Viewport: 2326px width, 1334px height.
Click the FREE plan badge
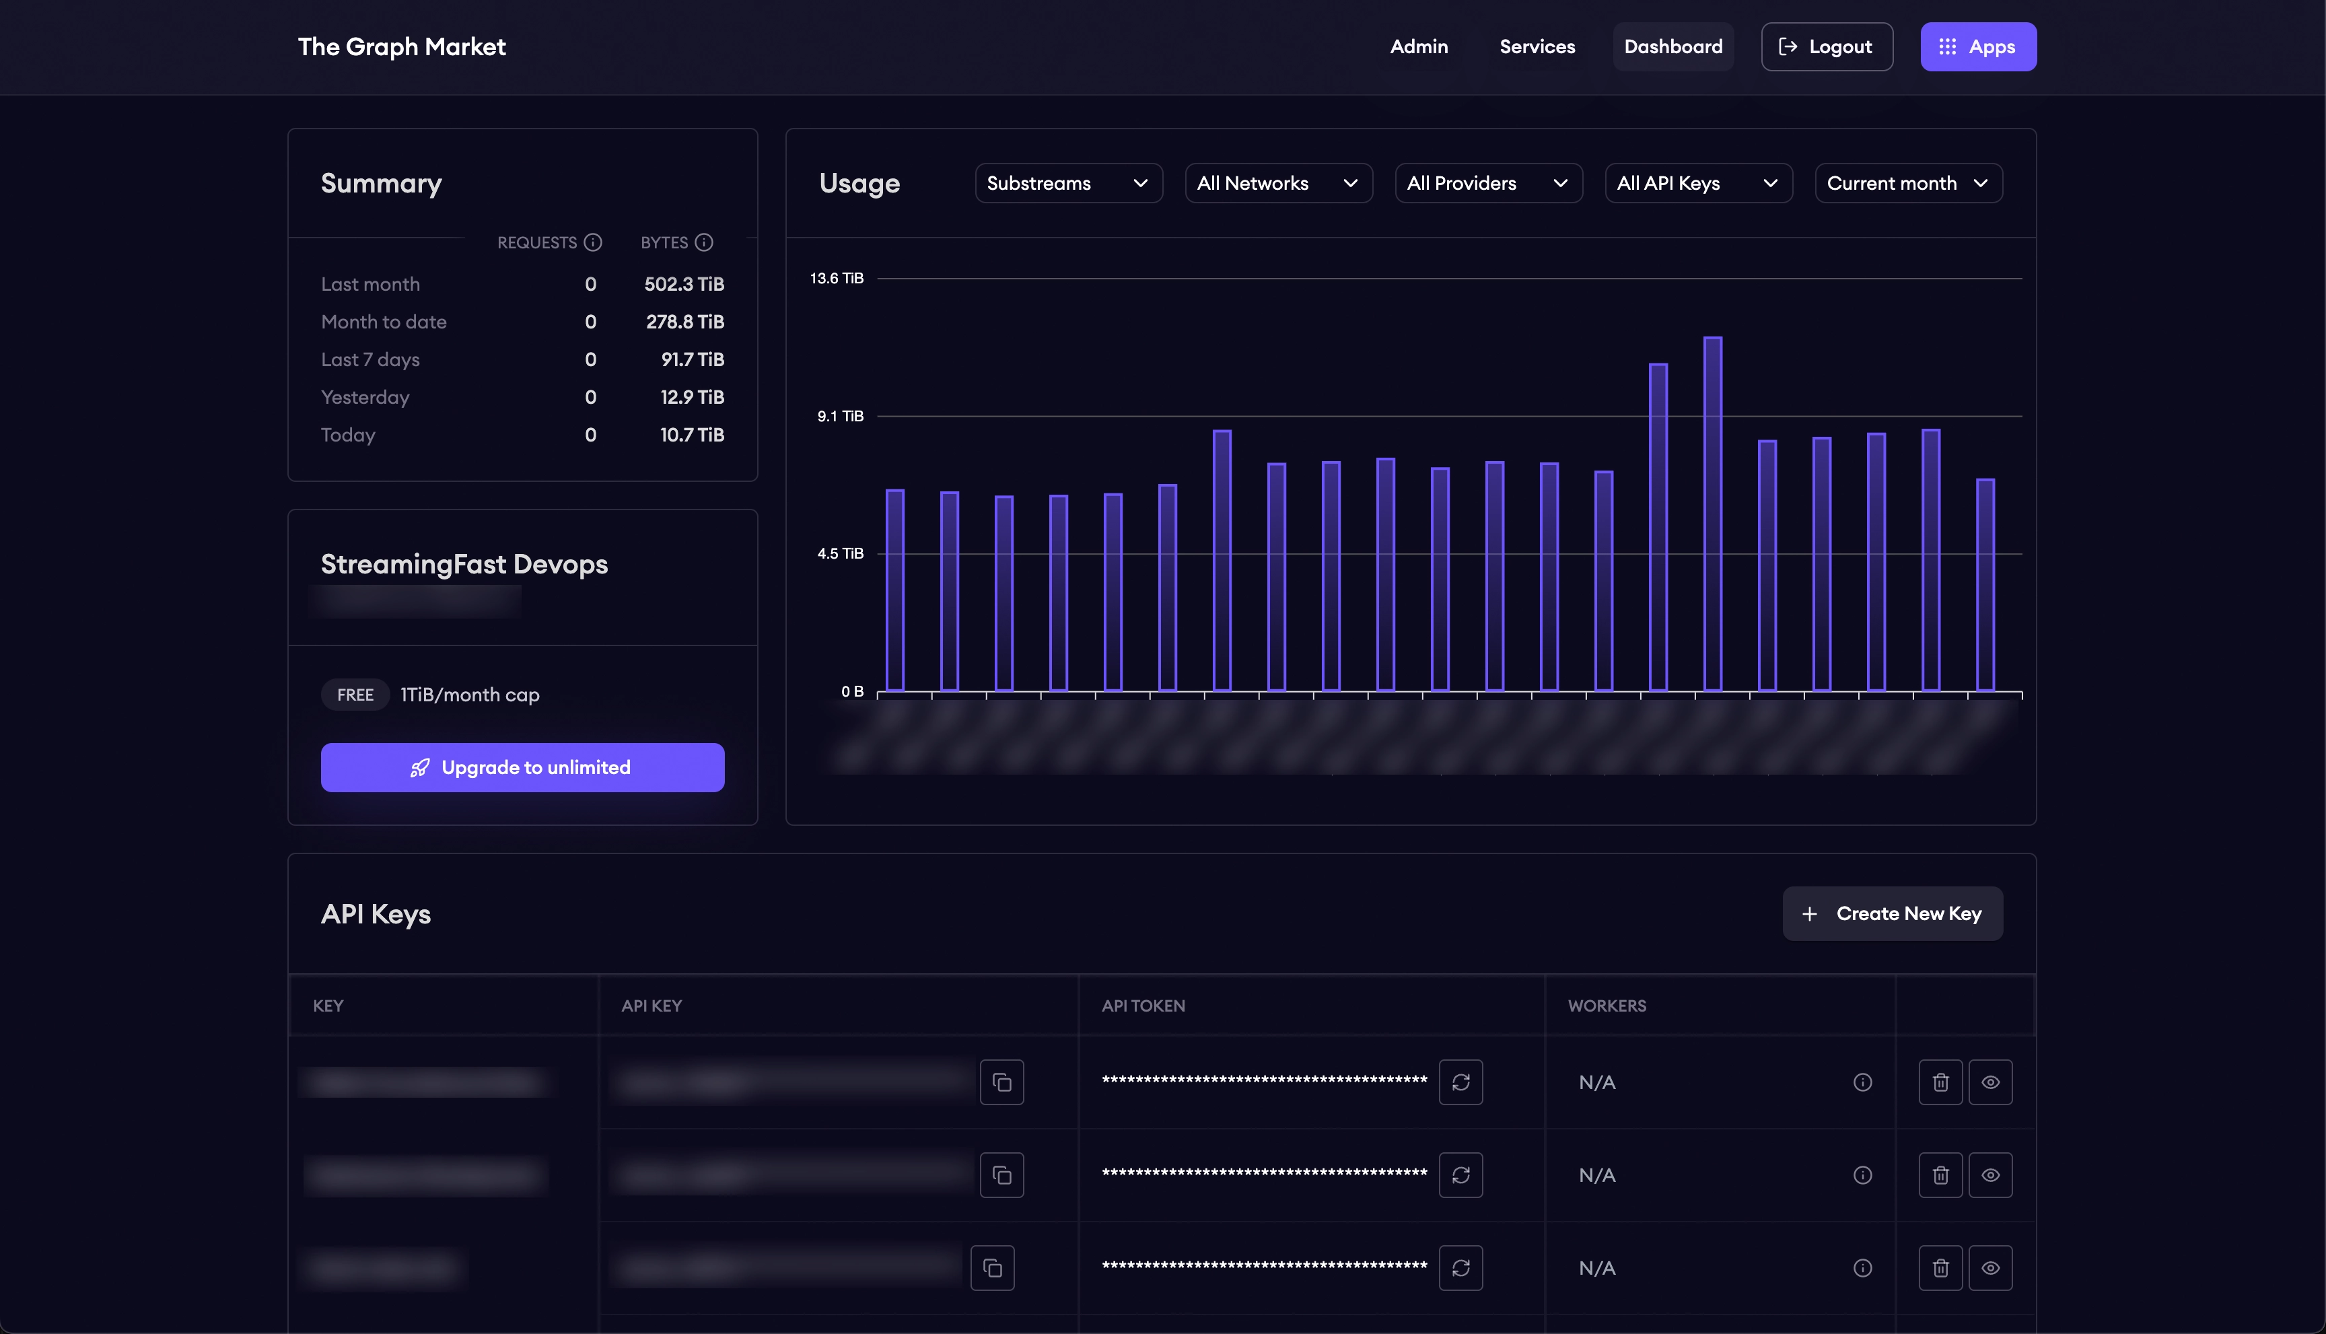(x=355, y=695)
